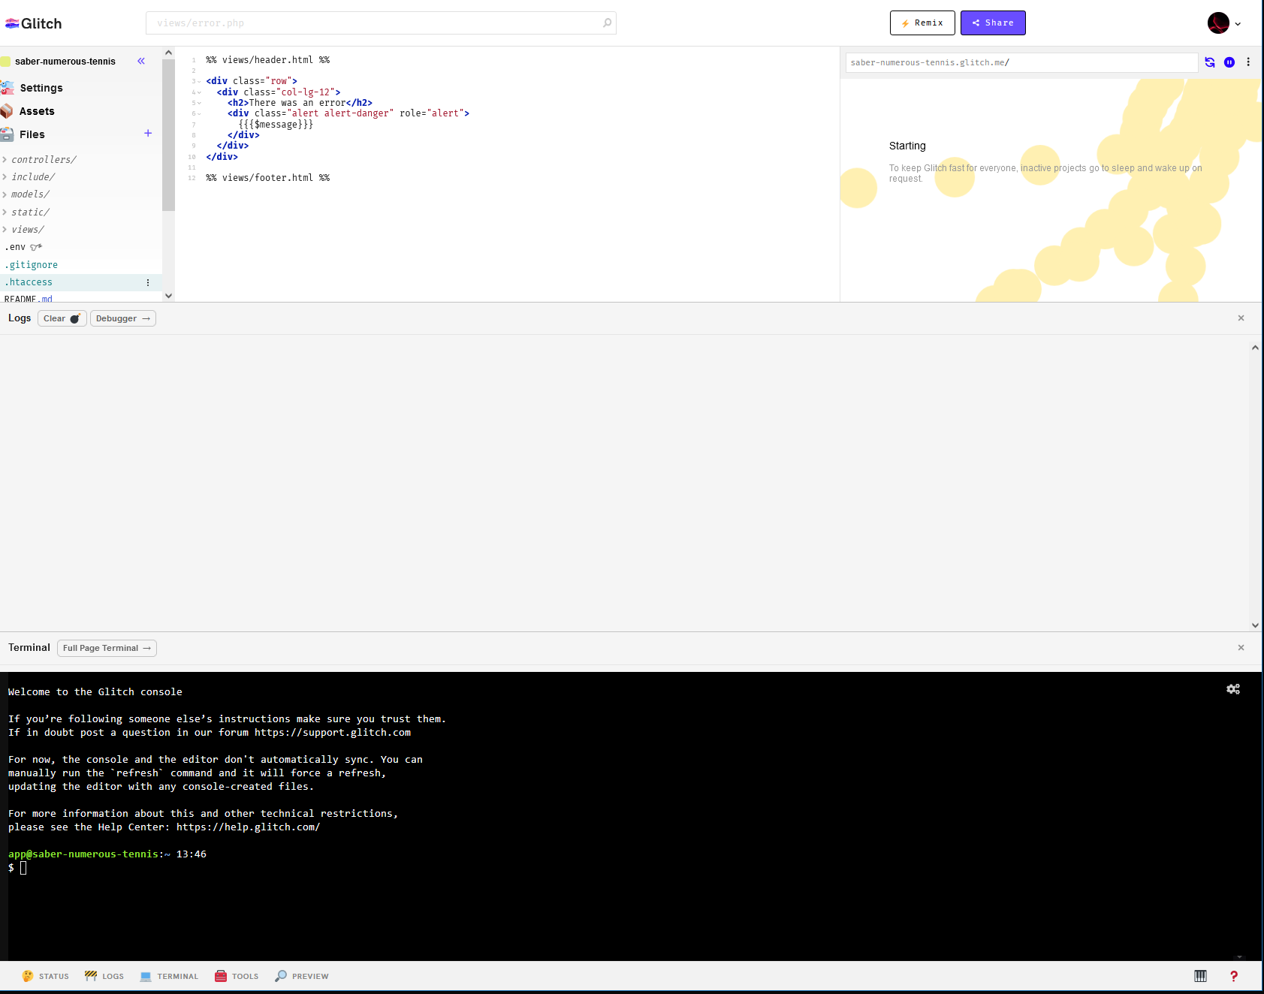Open help question mark
This screenshot has width=1264, height=994.
[1233, 976]
